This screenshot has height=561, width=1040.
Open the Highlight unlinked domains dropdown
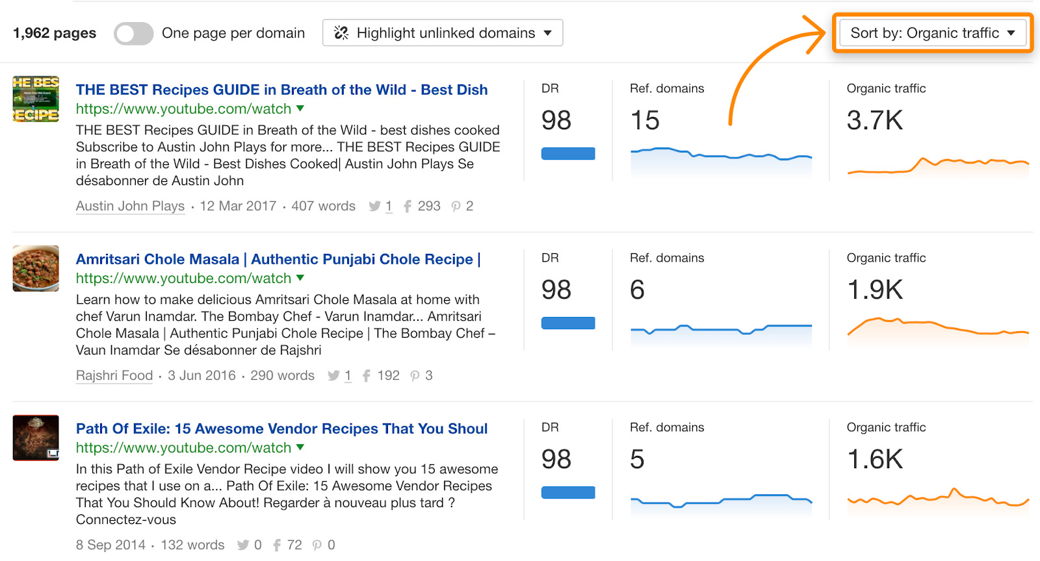(442, 32)
